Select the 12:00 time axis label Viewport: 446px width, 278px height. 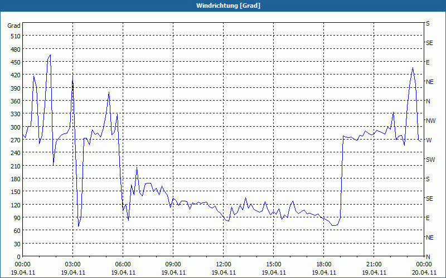click(x=224, y=265)
